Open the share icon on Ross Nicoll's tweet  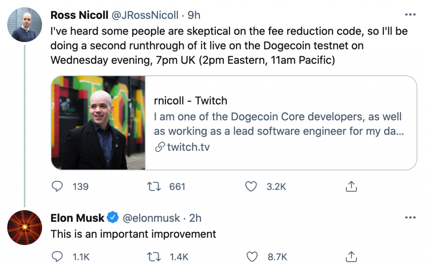coord(351,186)
